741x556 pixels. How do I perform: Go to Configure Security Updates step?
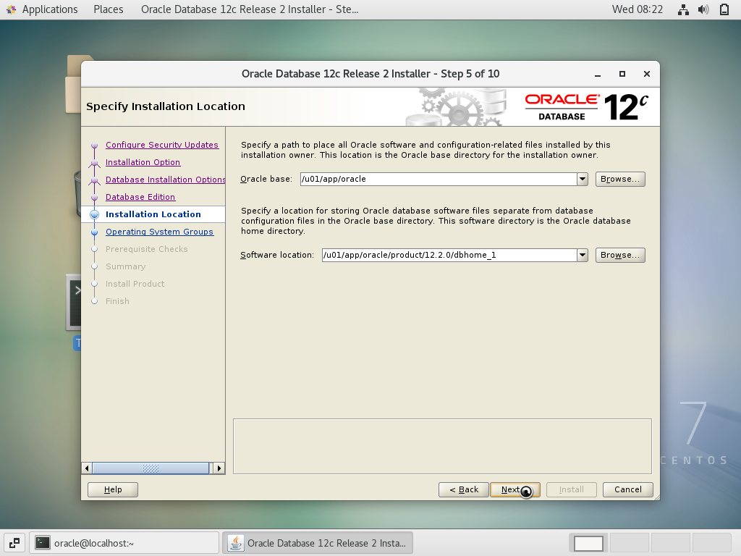(161, 145)
